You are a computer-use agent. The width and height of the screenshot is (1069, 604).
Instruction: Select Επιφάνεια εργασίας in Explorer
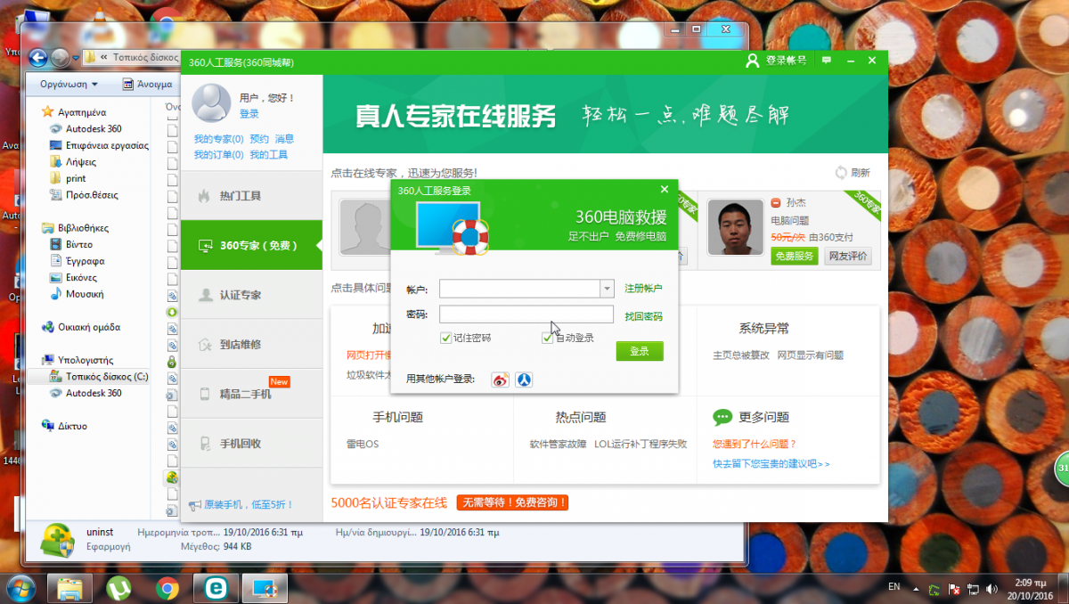tap(99, 145)
